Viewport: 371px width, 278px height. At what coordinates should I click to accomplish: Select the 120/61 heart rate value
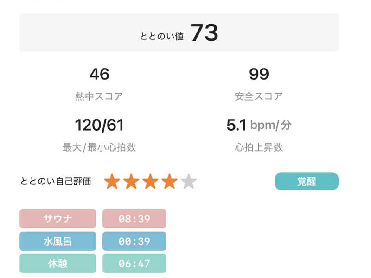pos(99,125)
